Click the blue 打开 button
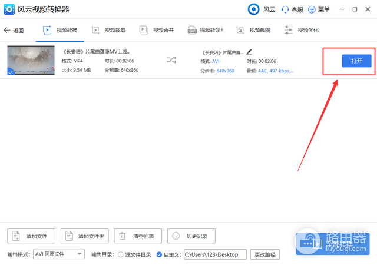This screenshot has height=265, width=377. pyautogui.click(x=356, y=61)
